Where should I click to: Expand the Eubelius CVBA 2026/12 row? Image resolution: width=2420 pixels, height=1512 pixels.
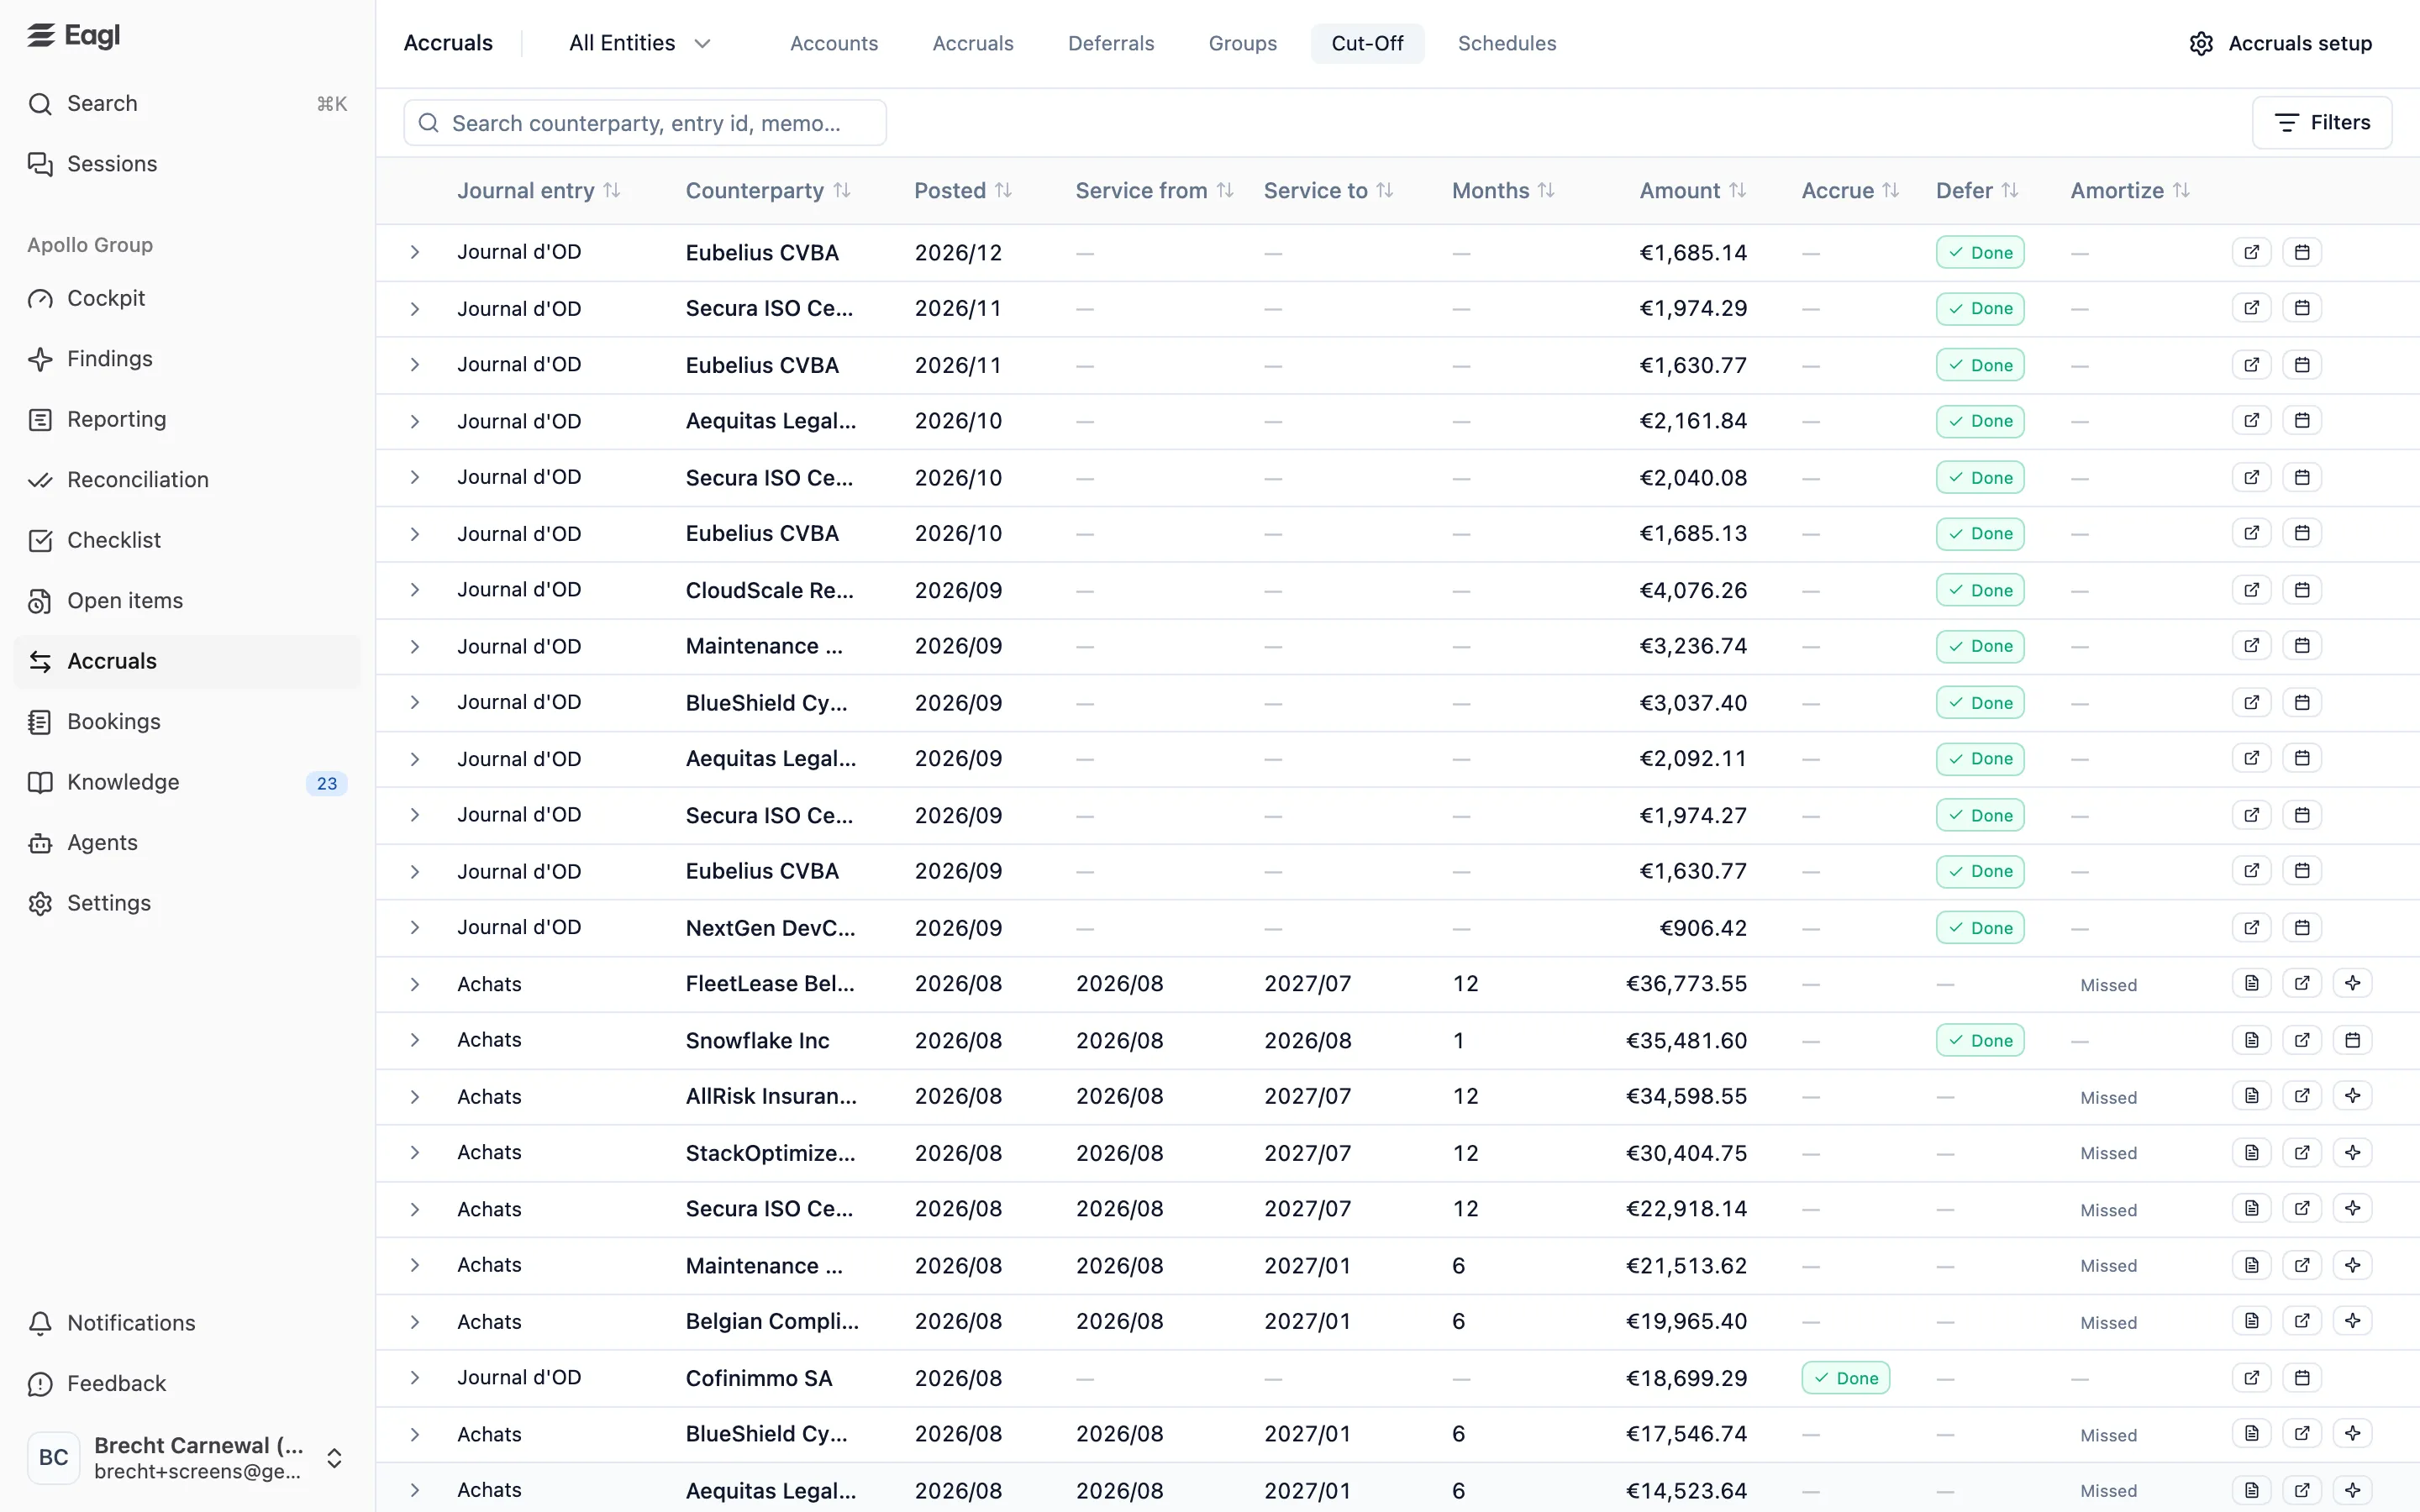coord(414,252)
